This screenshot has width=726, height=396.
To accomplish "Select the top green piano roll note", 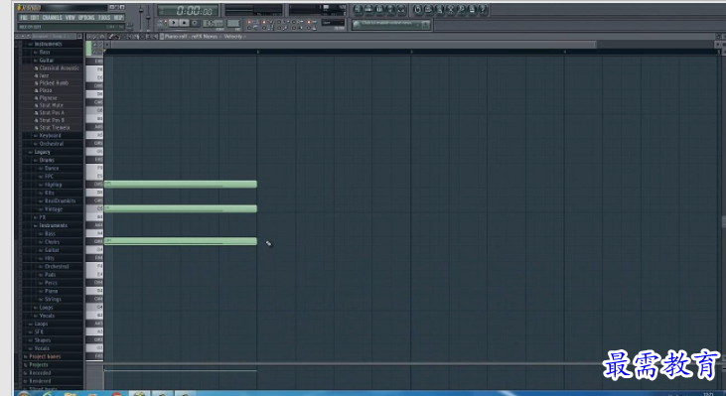I will (x=181, y=185).
